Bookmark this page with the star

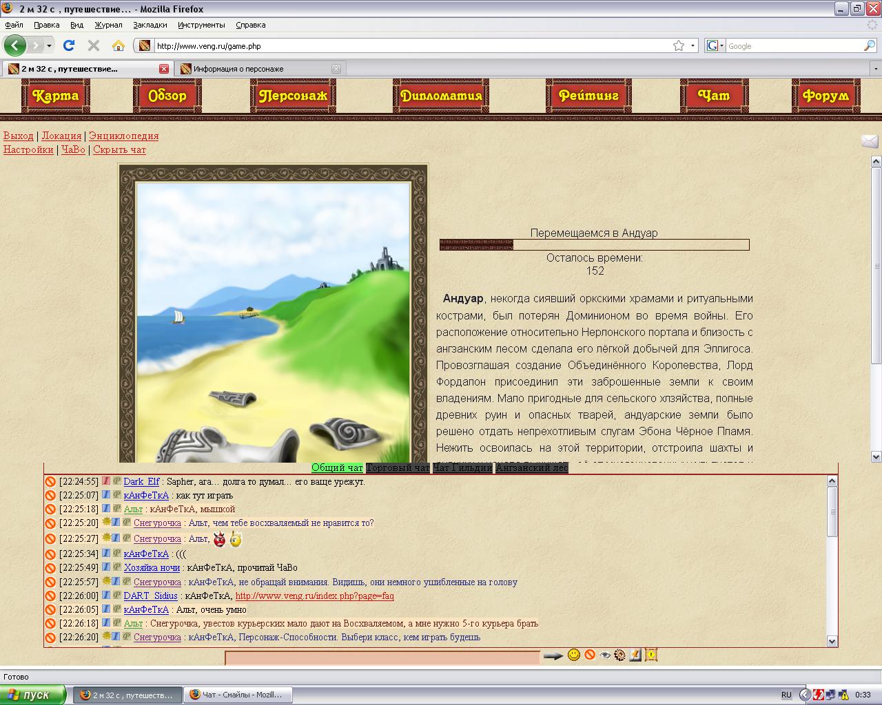point(679,45)
